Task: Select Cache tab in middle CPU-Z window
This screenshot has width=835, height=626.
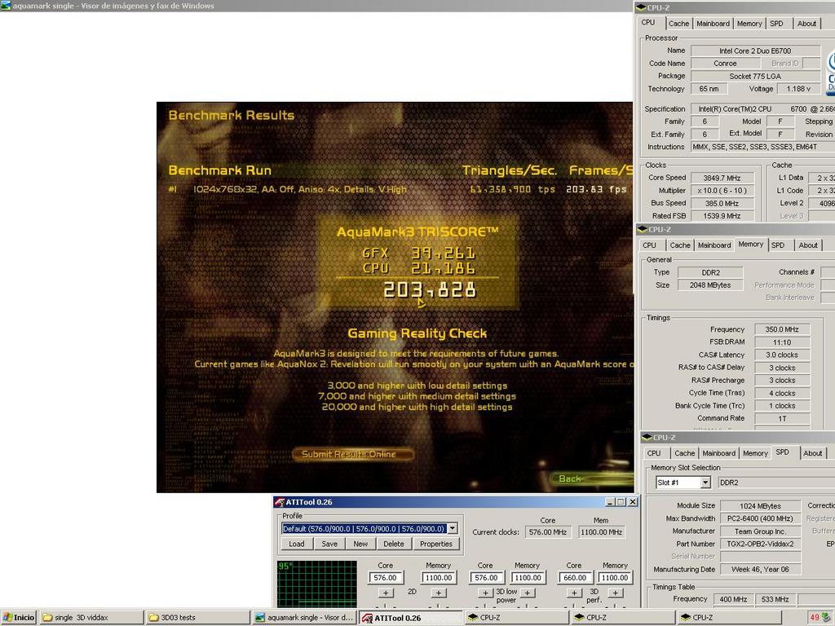Action: 680,245
